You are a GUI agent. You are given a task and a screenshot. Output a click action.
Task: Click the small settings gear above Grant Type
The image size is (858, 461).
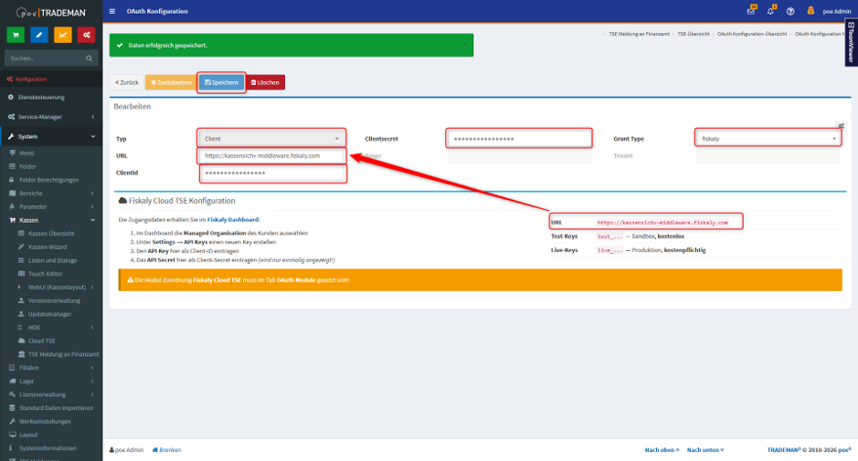pos(842,126)
